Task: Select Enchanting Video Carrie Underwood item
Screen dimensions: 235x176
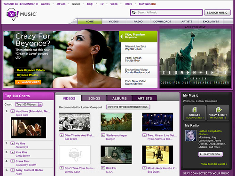Action: click(x=139, y=71)
